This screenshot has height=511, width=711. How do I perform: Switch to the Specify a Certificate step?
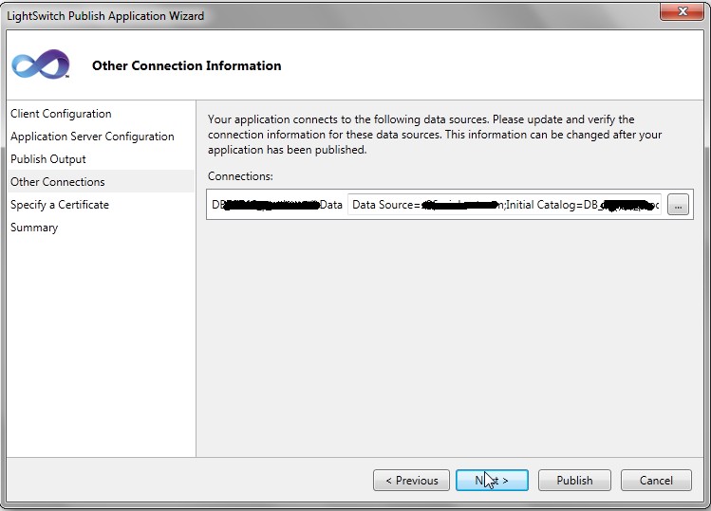pos(60,205)
